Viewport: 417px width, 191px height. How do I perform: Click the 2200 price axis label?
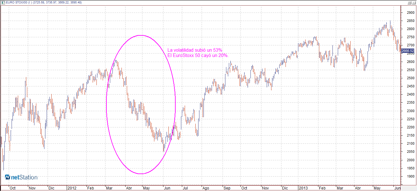point(410,127)
